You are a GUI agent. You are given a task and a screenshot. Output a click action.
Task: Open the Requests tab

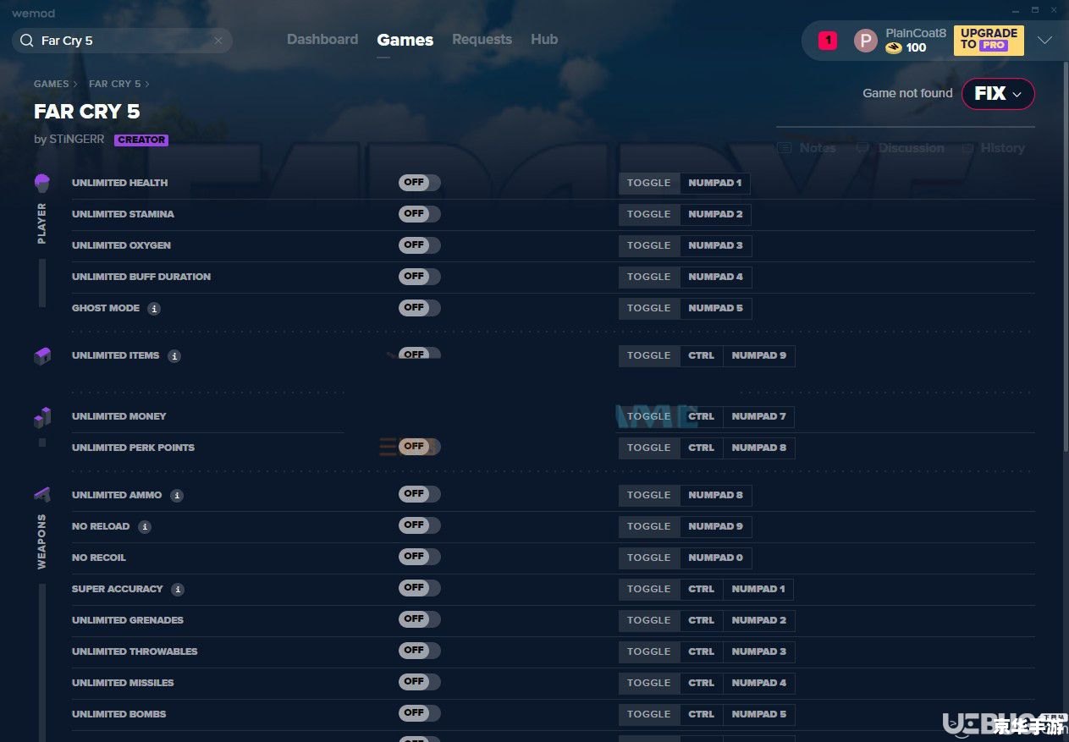point(482,40)
